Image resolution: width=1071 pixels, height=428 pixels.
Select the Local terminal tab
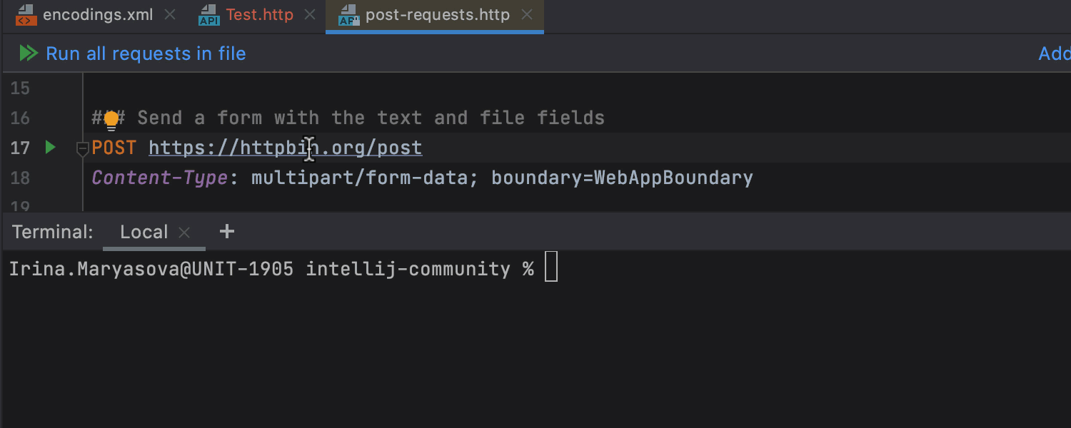(x=144, y=231)
